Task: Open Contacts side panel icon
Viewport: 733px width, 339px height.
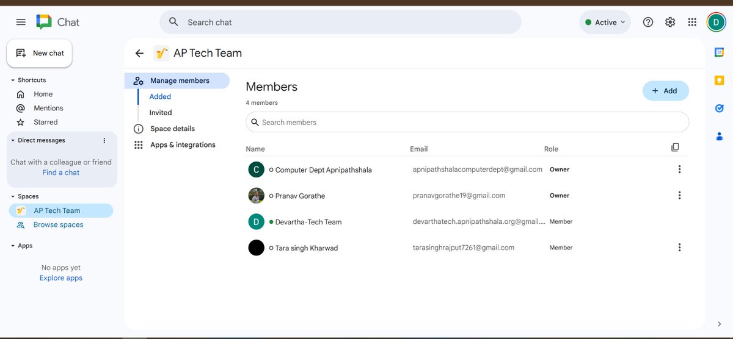Action: [x=719, y=137]
